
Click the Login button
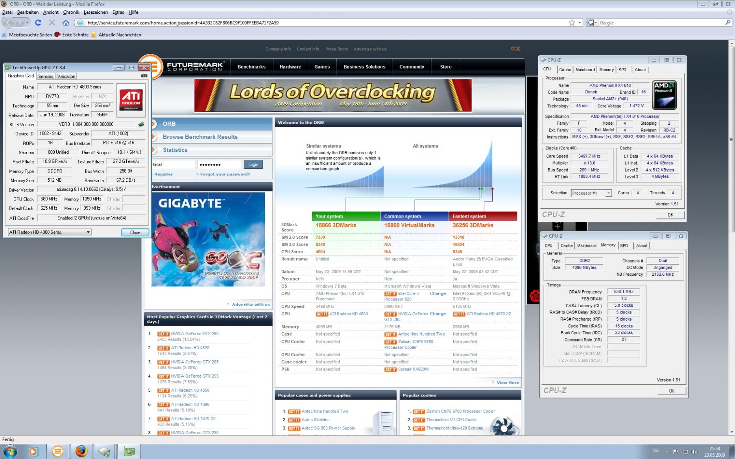[253, 164]
